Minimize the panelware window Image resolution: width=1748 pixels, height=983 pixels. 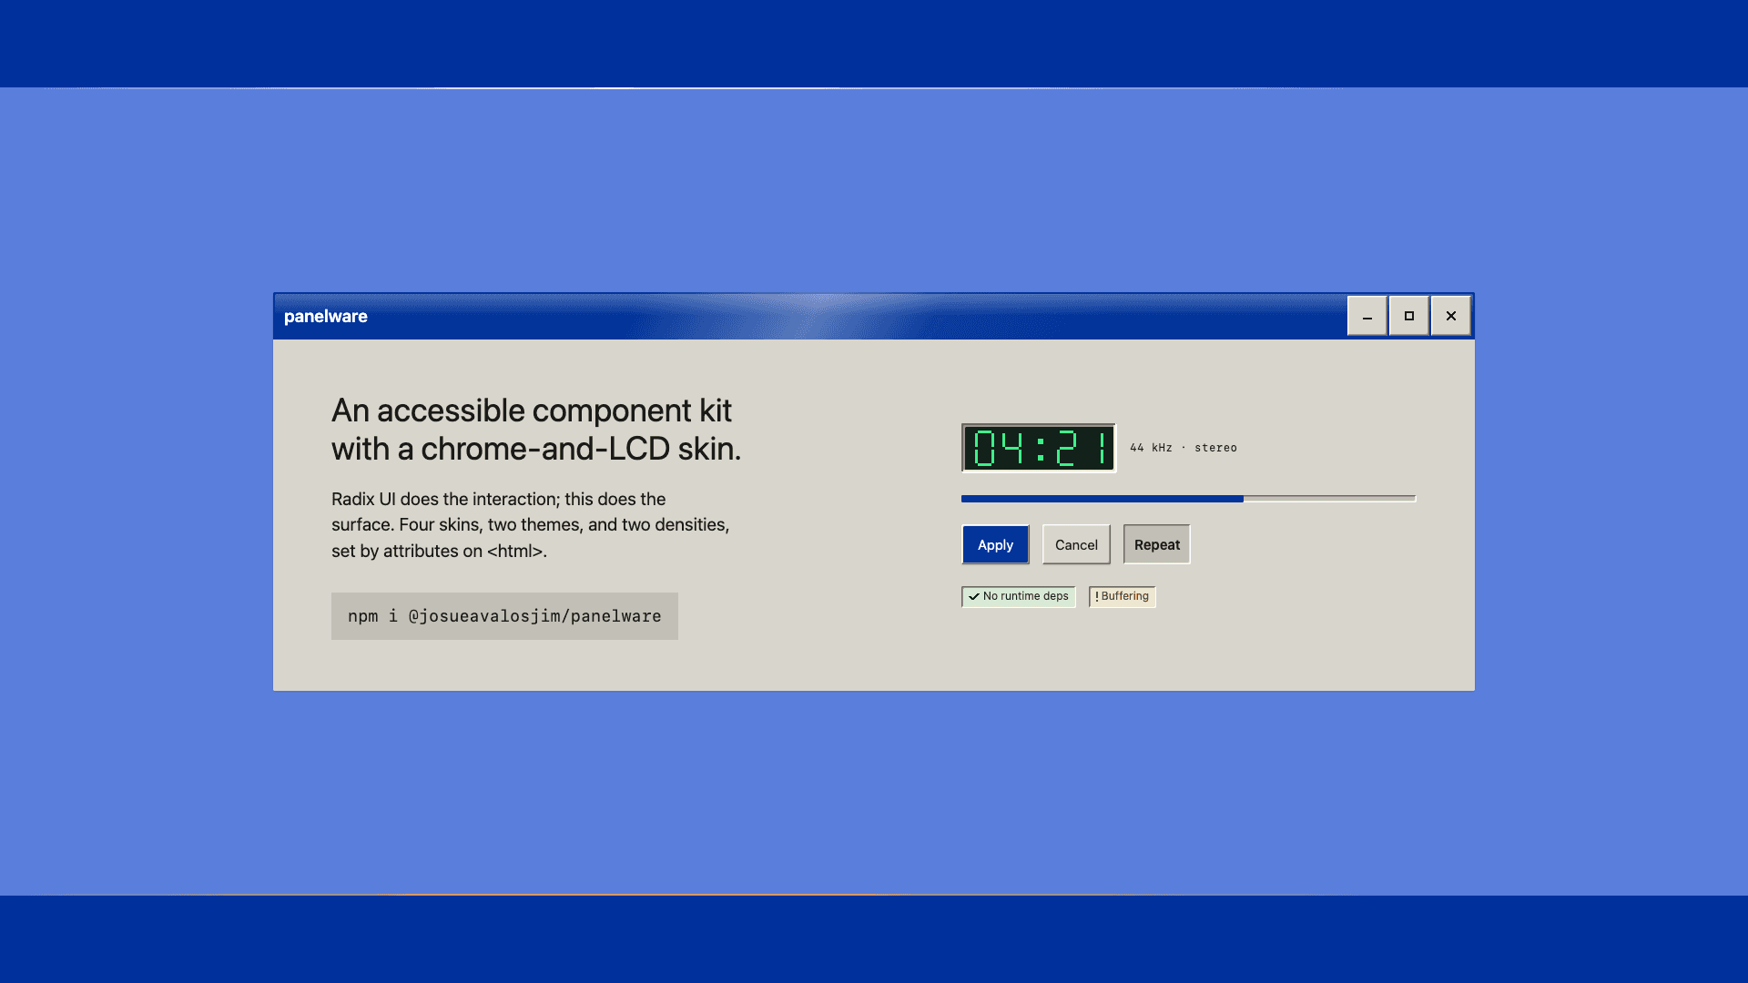click(x=1367, y=316)
